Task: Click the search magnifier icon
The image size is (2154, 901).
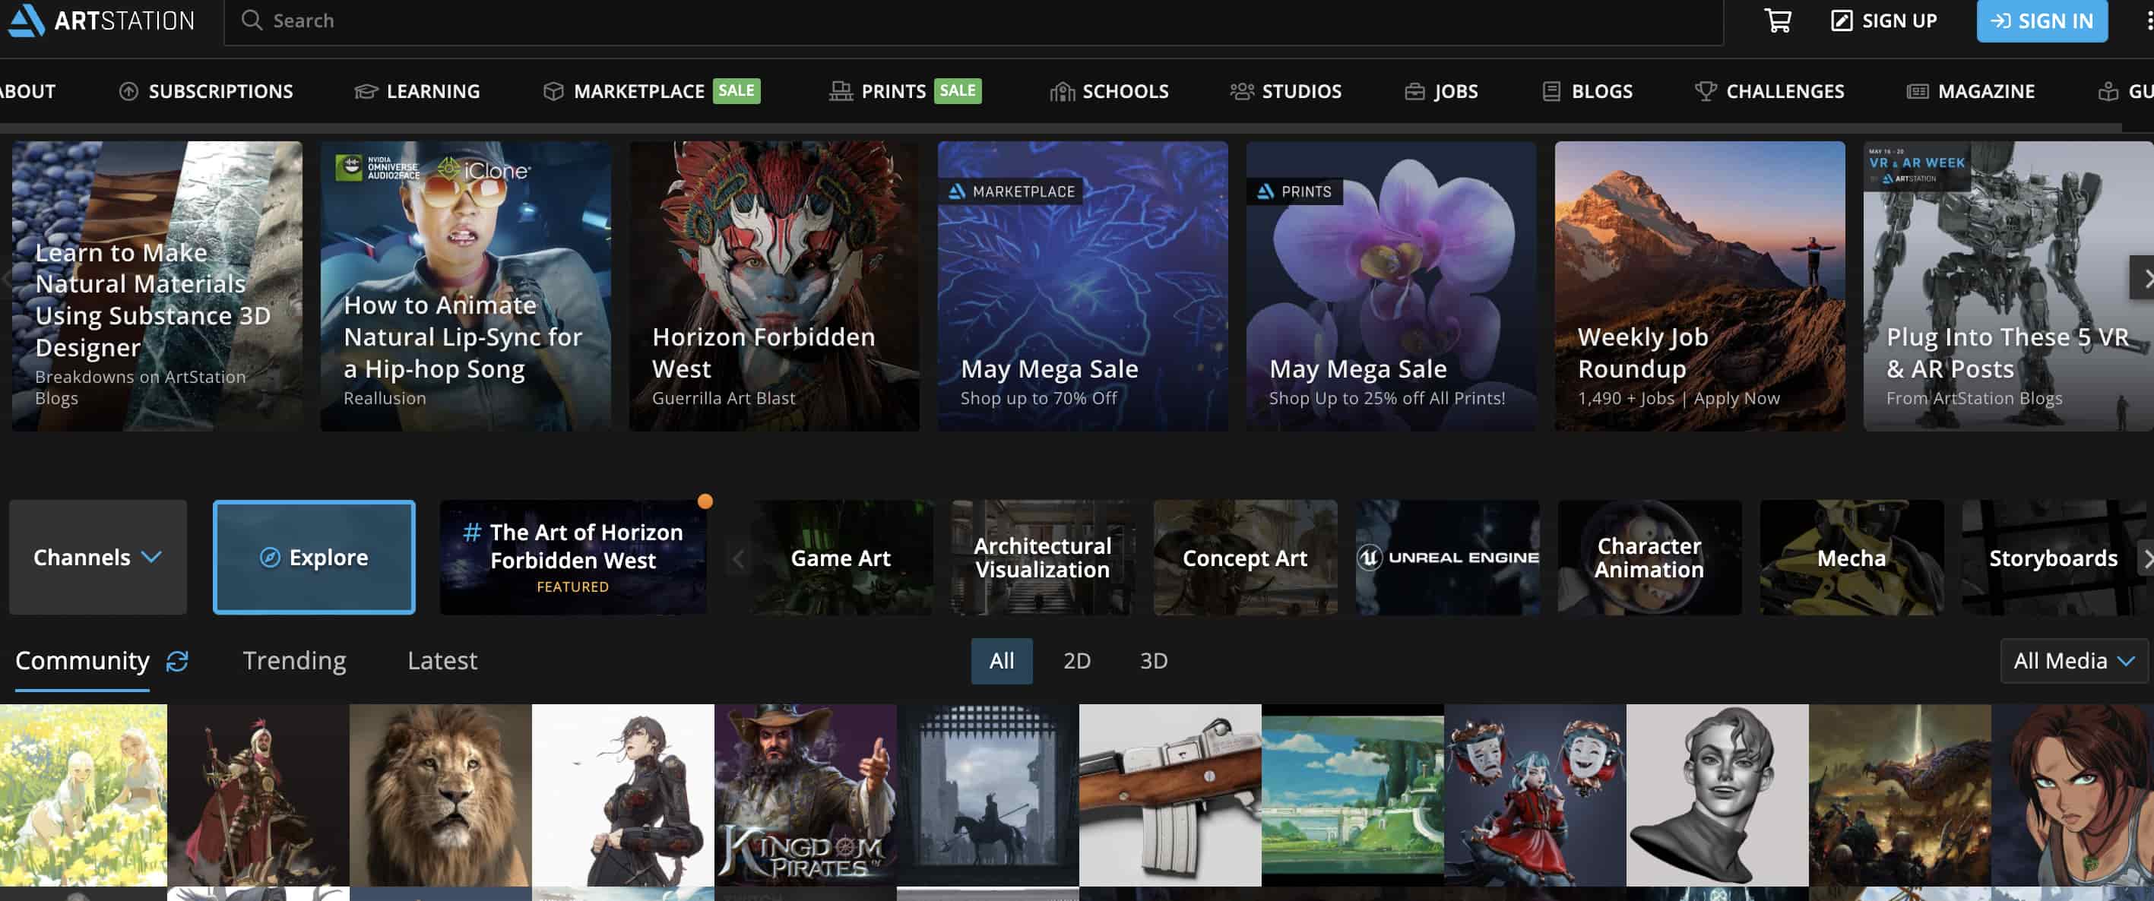Action: tap(251, 20)
